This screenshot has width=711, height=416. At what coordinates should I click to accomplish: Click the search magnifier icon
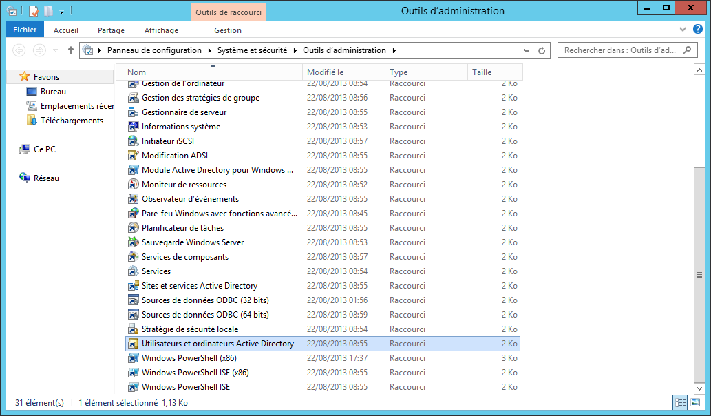coord(688,50)
